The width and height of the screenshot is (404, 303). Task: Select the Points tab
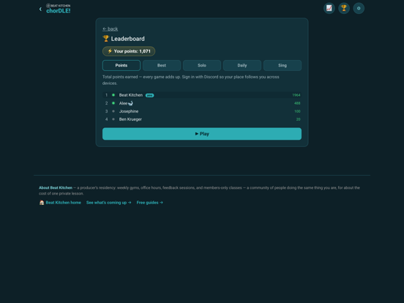point(121,65)
